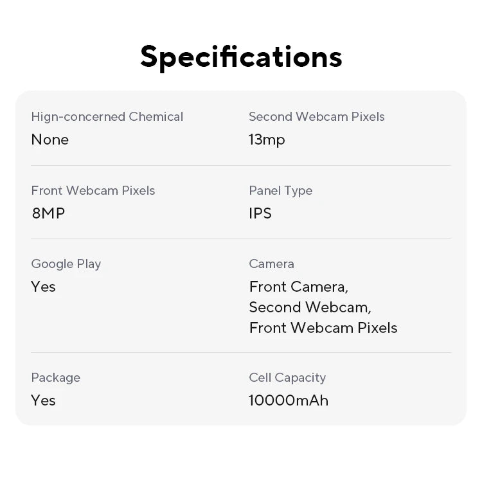Click the 8MP value
The width and height of the screenshot is (482, 482).
(48, 213)
